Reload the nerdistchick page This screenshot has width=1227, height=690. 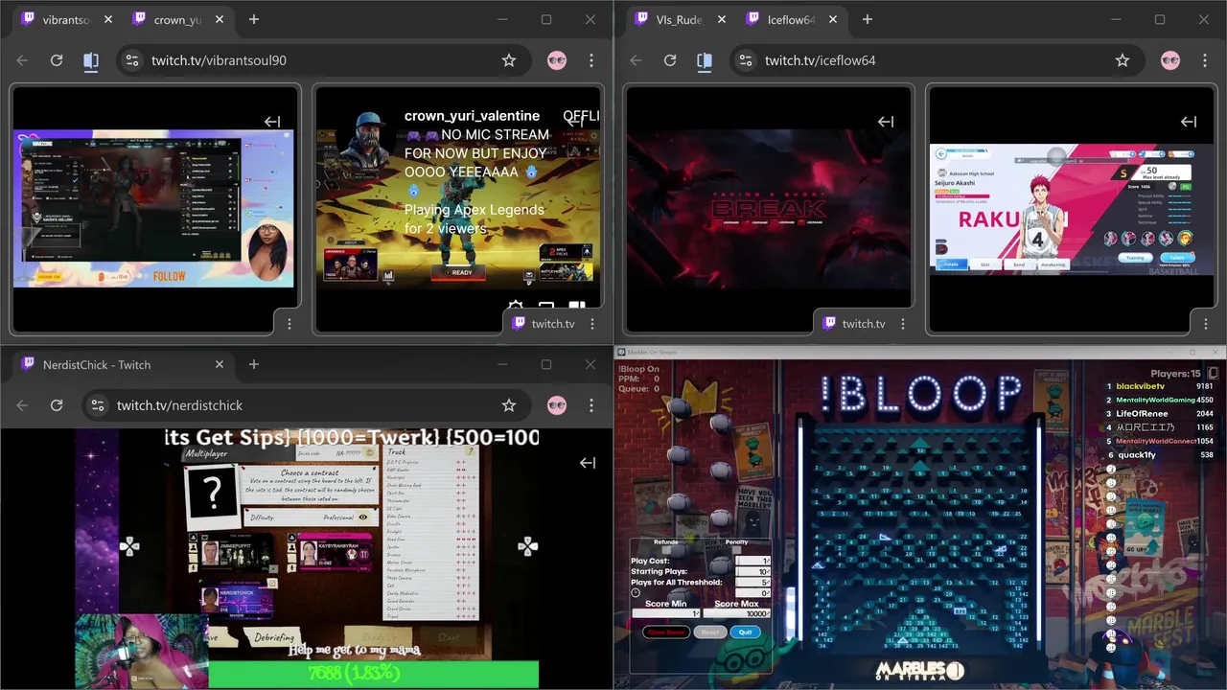[x=57, y=405]
